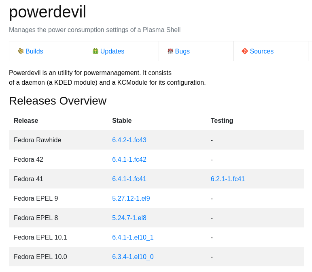Click the Bugs bugzilla icon
The width and height of the screenshot is (312, 272).
(x=170, y=51)
